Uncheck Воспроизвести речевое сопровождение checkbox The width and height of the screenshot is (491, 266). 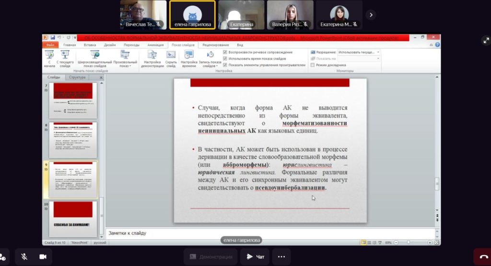click(x=225, y=52)
